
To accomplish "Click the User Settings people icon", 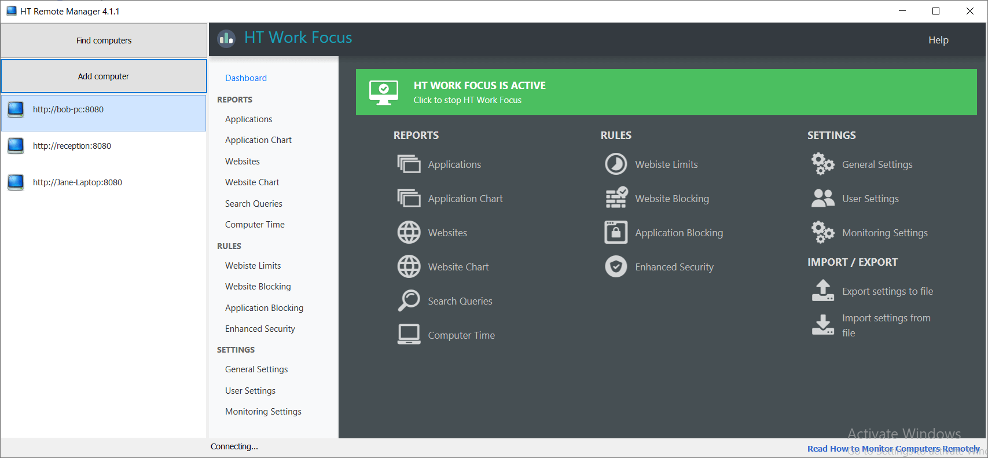I will tap(822, 199).
